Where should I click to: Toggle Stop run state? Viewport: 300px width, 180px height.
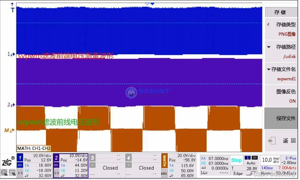pyautogui.click(x=237, y=160)
